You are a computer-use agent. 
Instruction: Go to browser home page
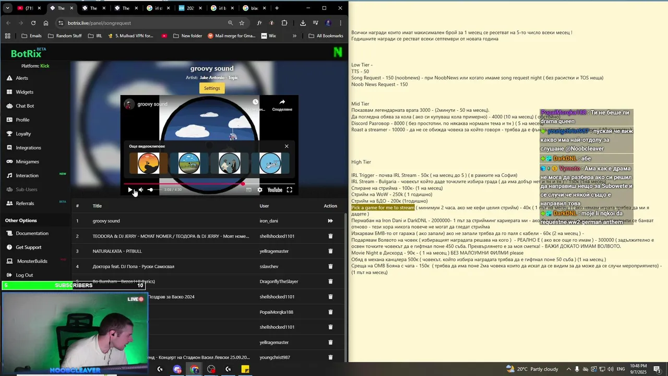point(46,23)
